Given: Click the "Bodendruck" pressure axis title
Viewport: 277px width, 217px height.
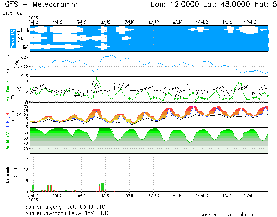Looking at the screenshot, I should (x=8, y=64).
